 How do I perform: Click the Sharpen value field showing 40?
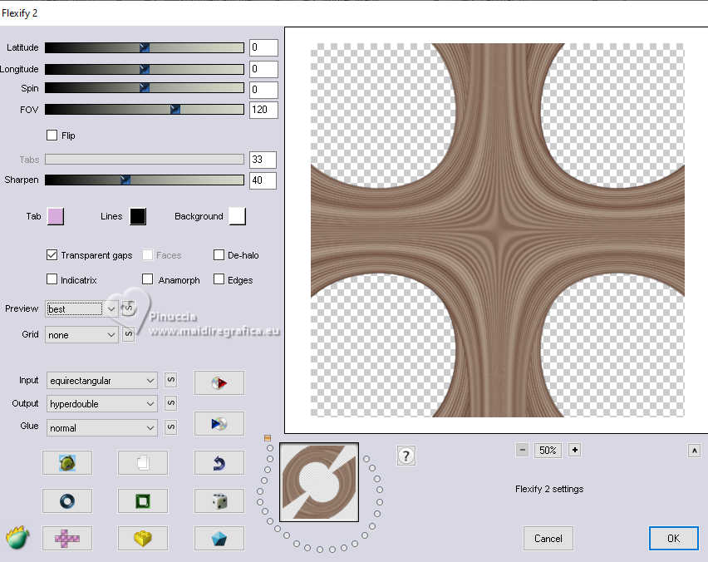pos(263,180)
